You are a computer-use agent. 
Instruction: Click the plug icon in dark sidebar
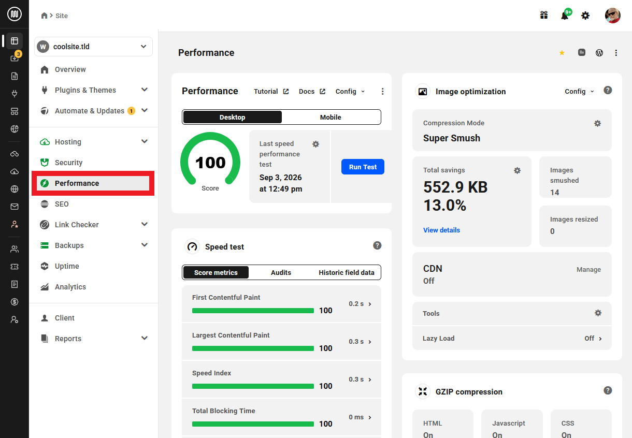point(15,94)
